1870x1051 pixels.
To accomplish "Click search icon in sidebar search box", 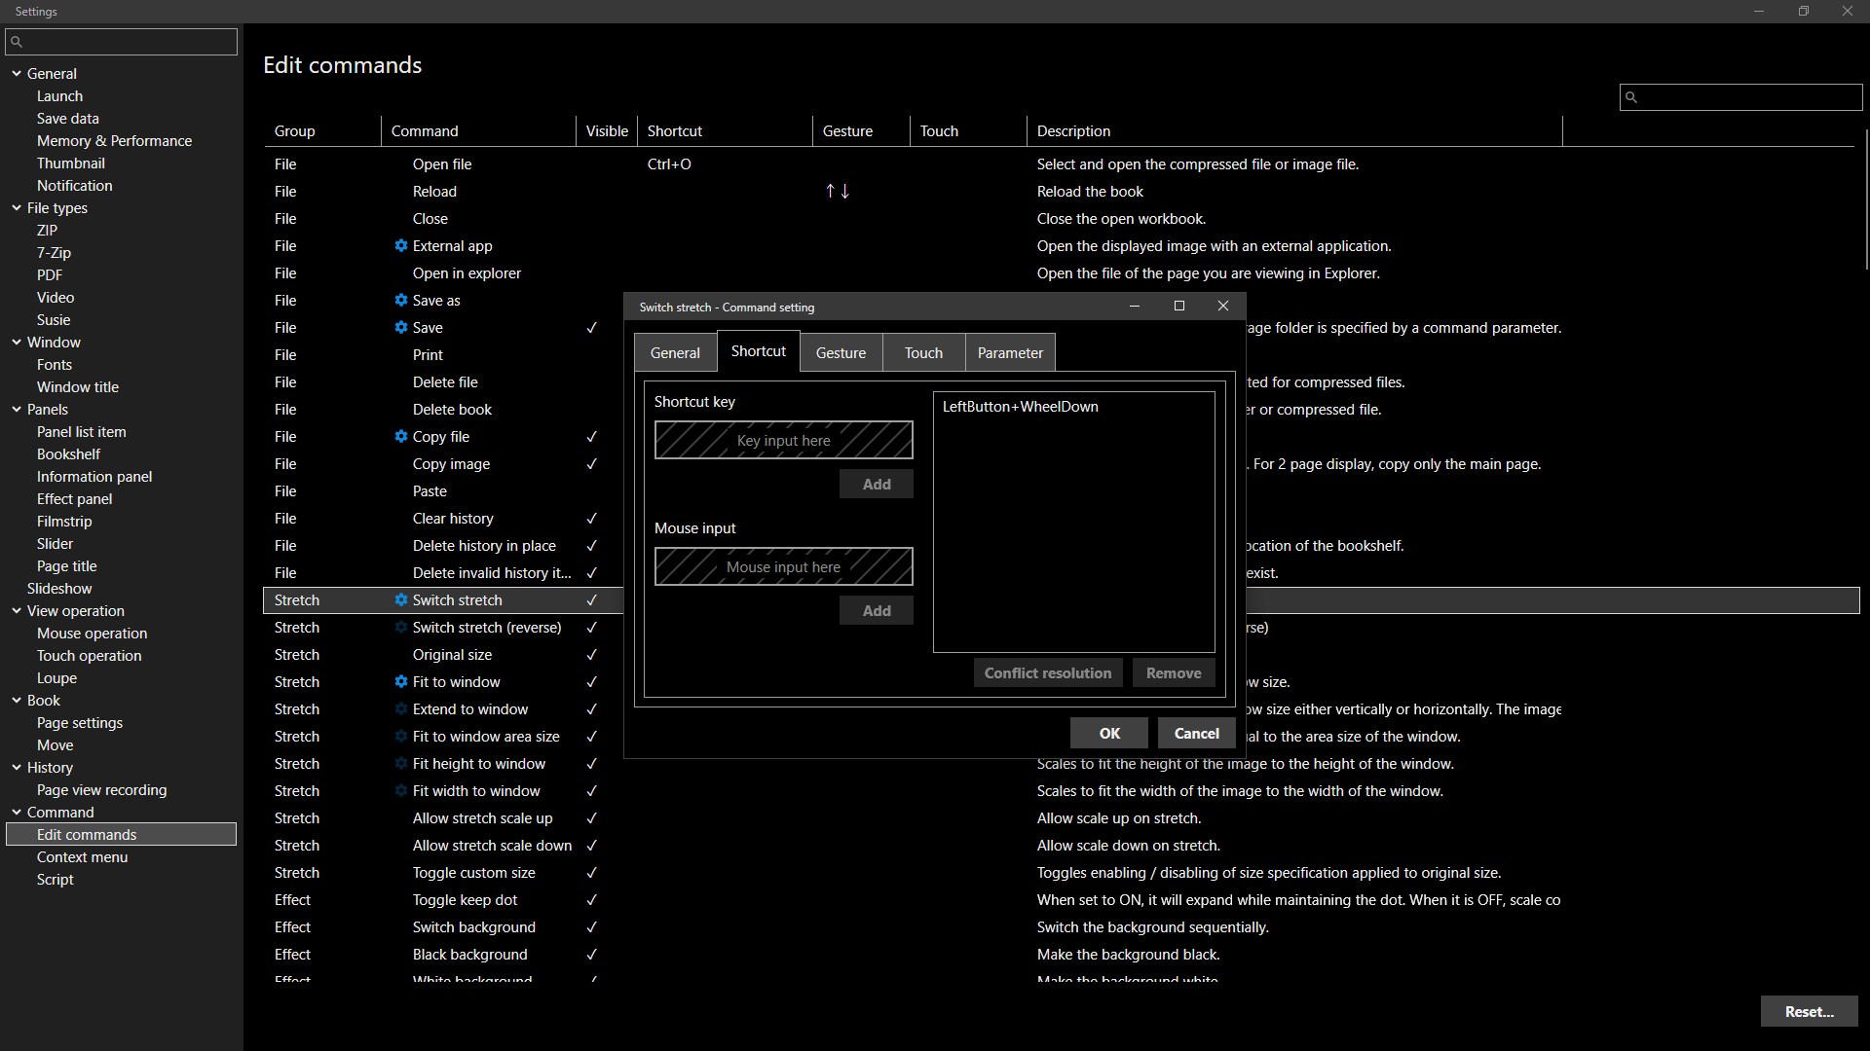I will [17, 42].
